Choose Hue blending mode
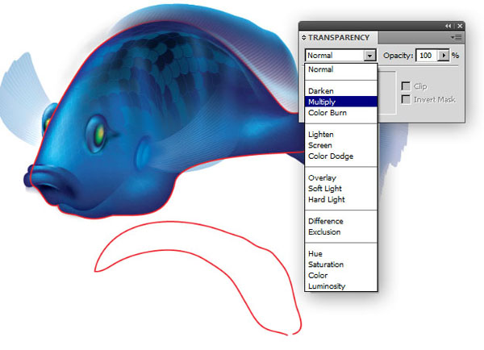Image resolution: width=484 pixels, height=350 pixels. [x=341, y=254]
